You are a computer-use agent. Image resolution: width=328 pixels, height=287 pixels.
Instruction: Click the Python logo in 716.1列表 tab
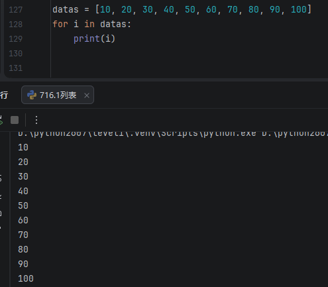(x=32, y=95)
